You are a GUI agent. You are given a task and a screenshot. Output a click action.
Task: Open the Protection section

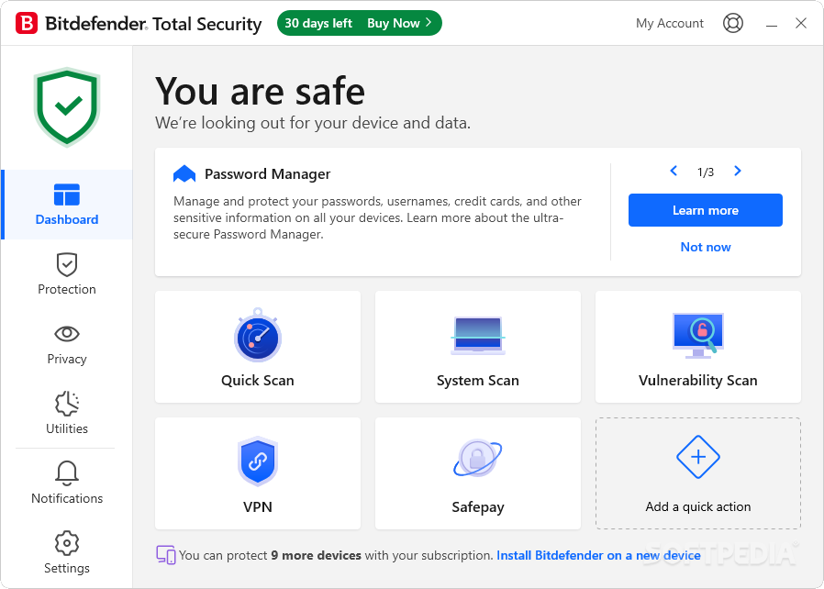[66, 274]
